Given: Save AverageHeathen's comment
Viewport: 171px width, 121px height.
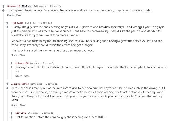Looking at the screenshot, I should pyautogui.click(x=23, y=105).
